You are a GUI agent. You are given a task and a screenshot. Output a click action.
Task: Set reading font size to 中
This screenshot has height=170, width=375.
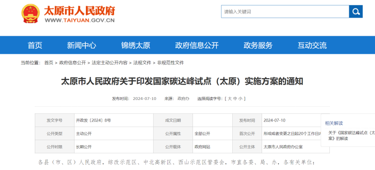[235, 99]
